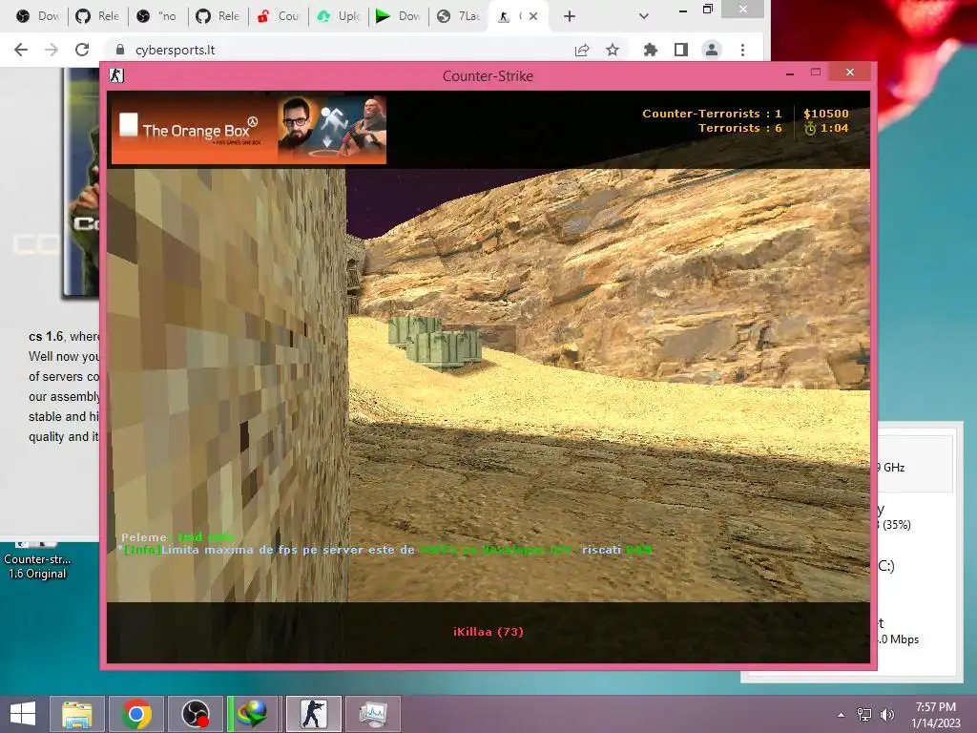
Task: Close the Counter-Strike window
Action: (850, 73)
